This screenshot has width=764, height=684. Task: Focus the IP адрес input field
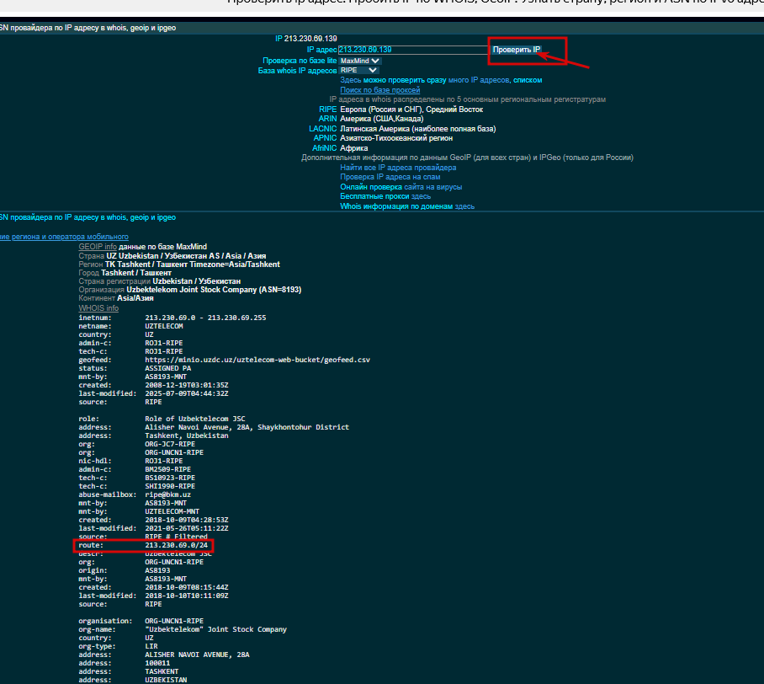click(x=413, y=49)
